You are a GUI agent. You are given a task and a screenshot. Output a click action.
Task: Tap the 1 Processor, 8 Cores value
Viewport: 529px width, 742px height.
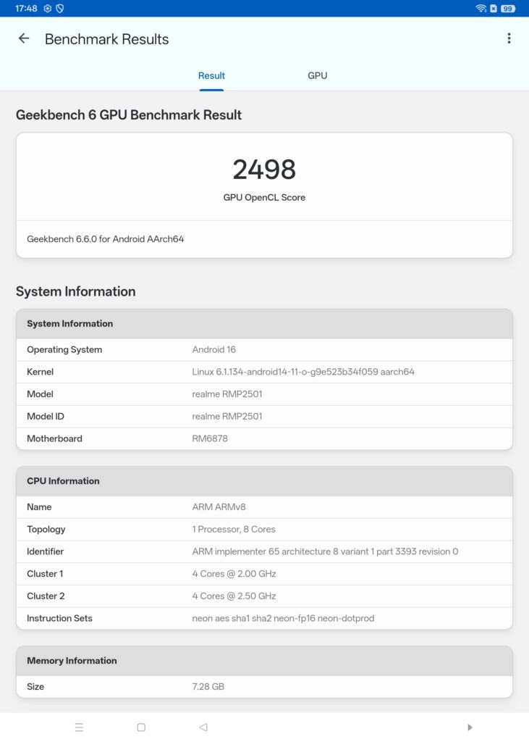click(234, 529)
